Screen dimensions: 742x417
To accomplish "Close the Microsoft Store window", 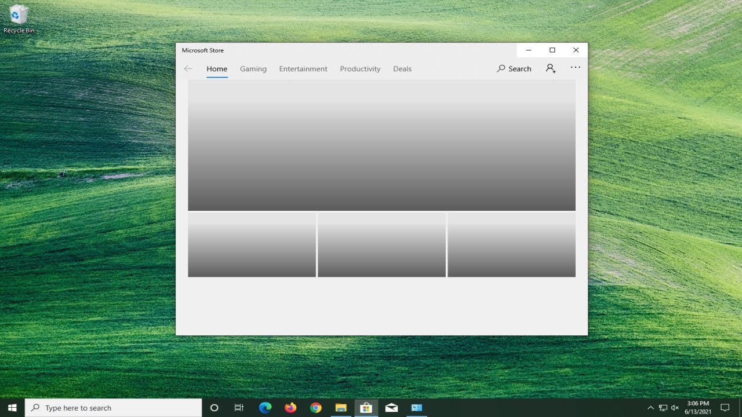I will tap(576, 50).
